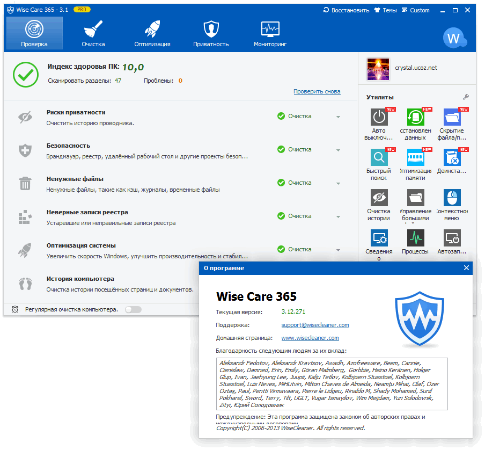Open the support@wisecleaner.com link
This screenshot has height=457, width=485.
[x=315, y=325]
